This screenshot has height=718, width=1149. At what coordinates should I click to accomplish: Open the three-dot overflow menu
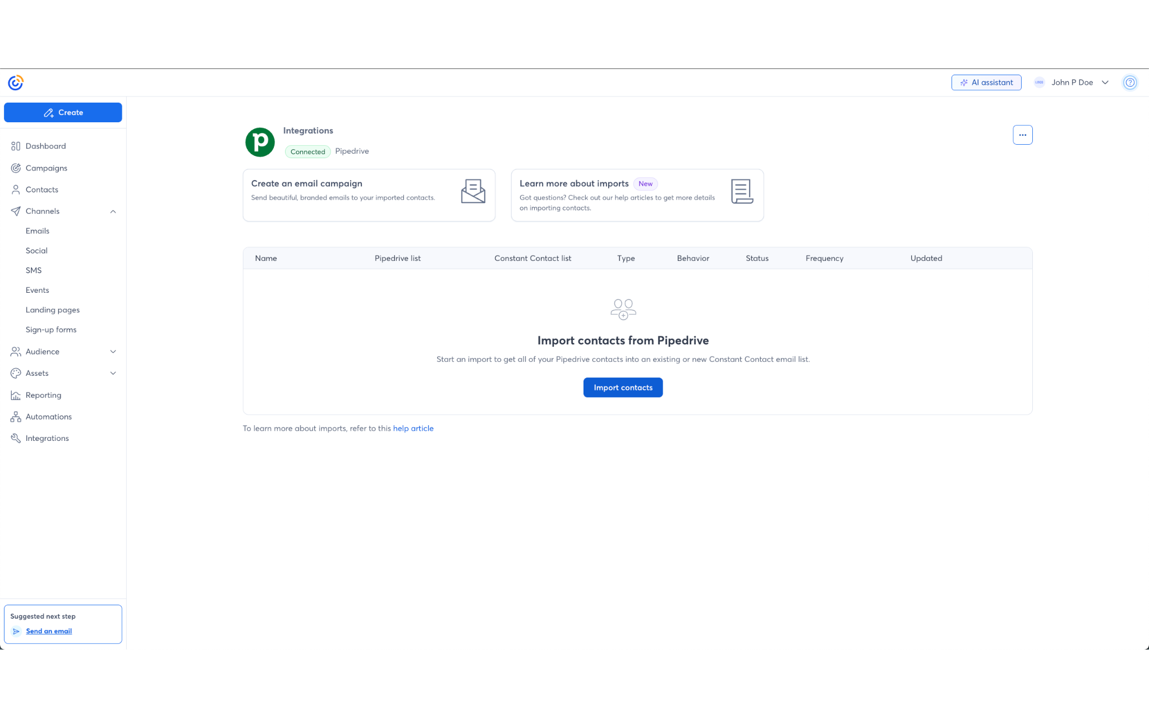1022,135
